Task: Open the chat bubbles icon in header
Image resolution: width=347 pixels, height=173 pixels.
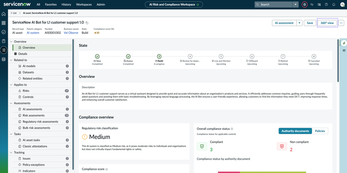Action: pyautogui.click(x=312, y=4)
